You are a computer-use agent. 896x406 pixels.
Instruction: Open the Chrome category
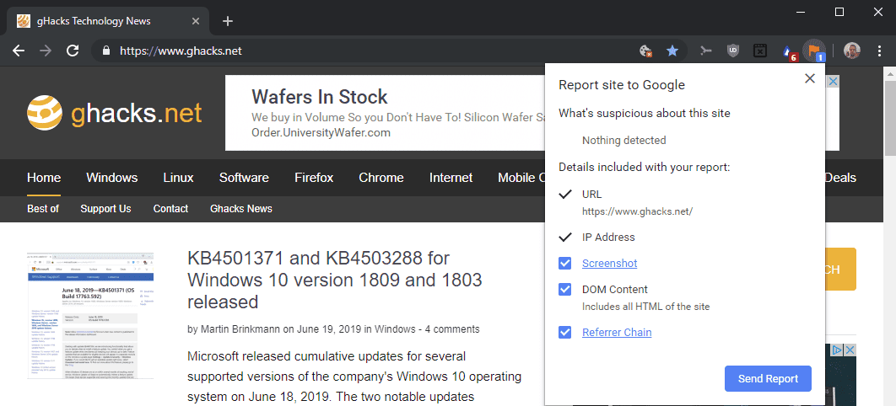point(381,178)
